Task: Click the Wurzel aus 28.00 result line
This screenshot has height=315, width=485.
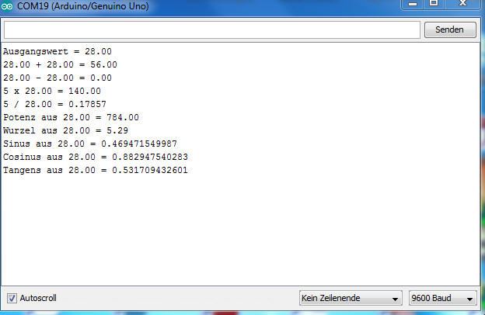Action: click(65, 130)
